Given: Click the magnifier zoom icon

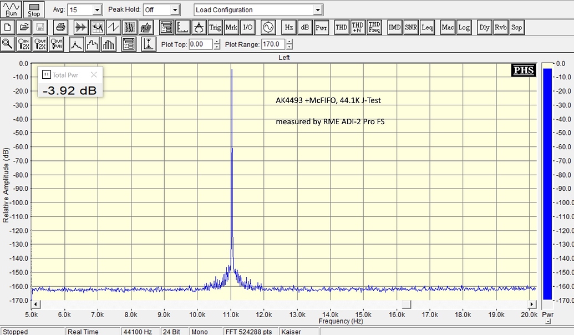Looking at the screenshot, I should click(8, 44).
